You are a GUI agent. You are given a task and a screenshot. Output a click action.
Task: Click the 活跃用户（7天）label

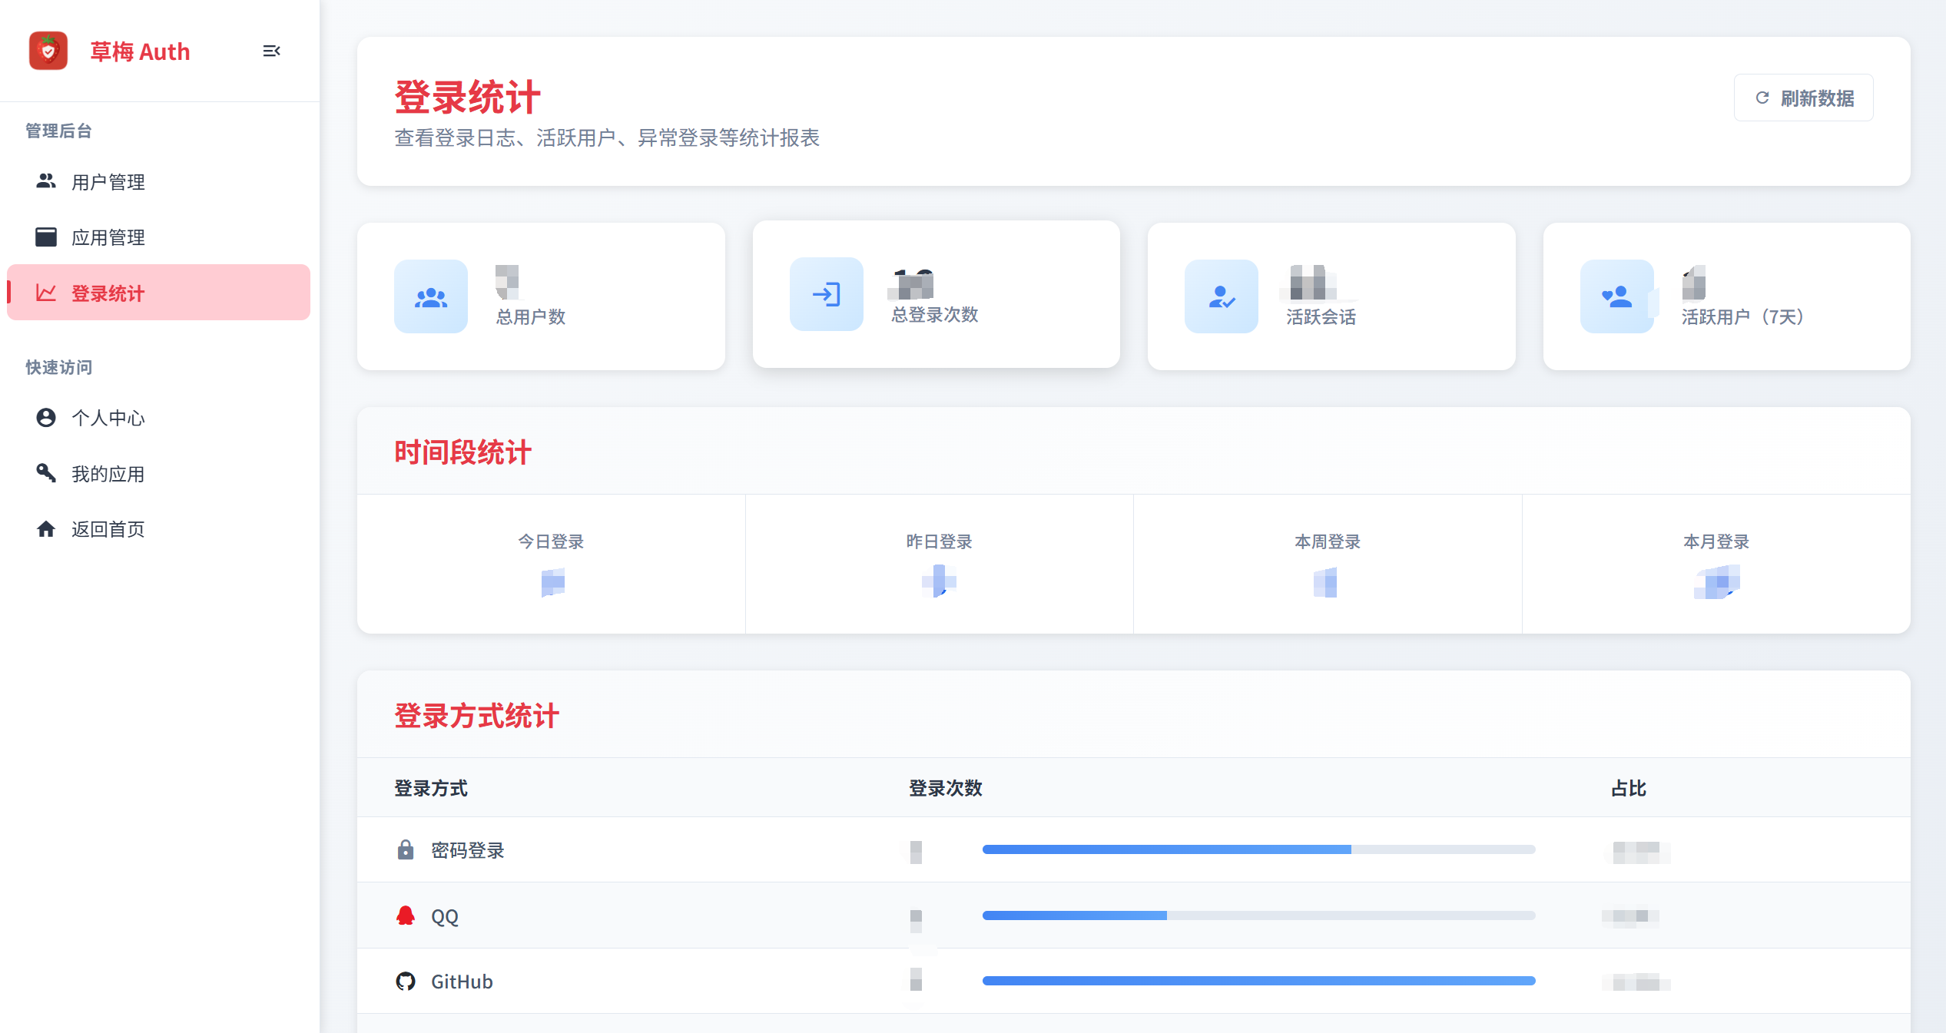click(1742, 316)
